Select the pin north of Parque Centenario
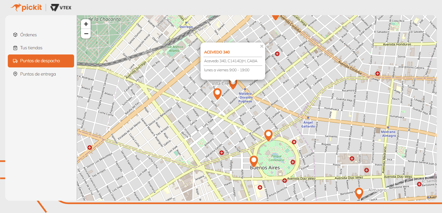 [x=268, y=135]
